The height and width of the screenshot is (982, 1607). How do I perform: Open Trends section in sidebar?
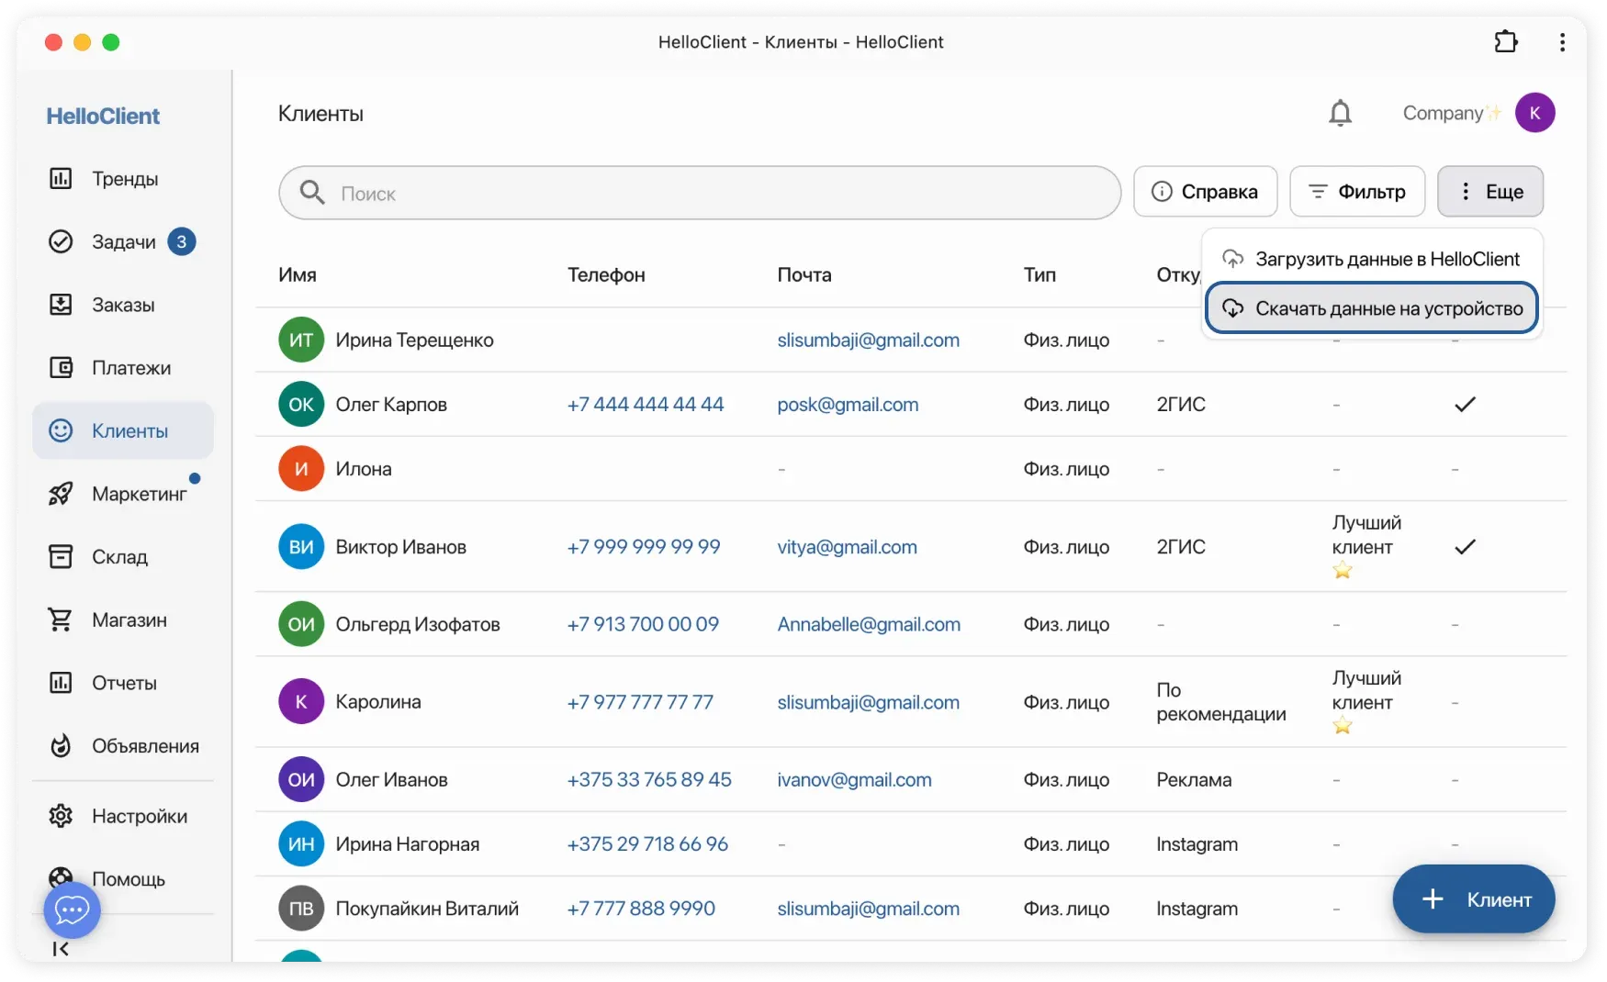click(123, 179)
